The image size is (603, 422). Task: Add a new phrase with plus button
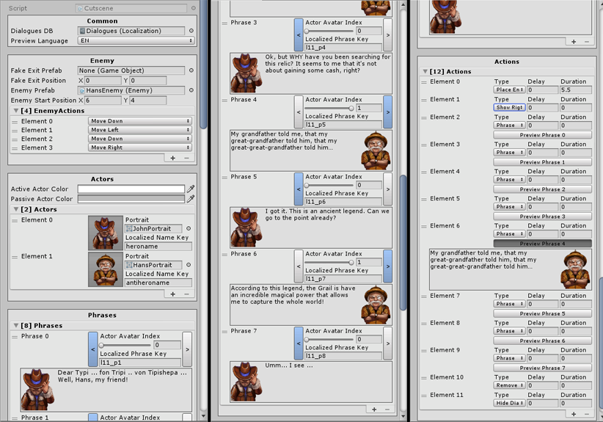(374, 410)
